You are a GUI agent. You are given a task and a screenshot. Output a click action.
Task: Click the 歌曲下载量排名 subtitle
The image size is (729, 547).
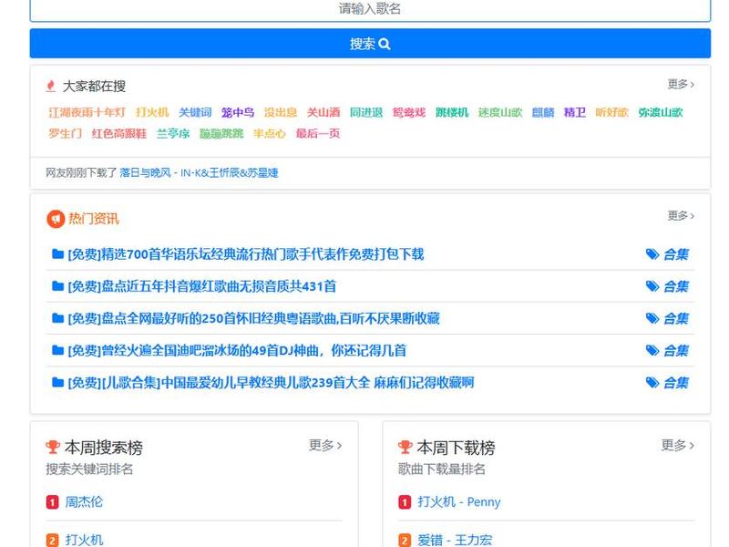click(x=442, y=469)
